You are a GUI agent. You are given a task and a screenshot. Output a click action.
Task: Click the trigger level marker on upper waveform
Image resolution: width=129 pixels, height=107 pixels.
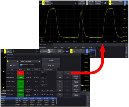[x=41, y=23]
